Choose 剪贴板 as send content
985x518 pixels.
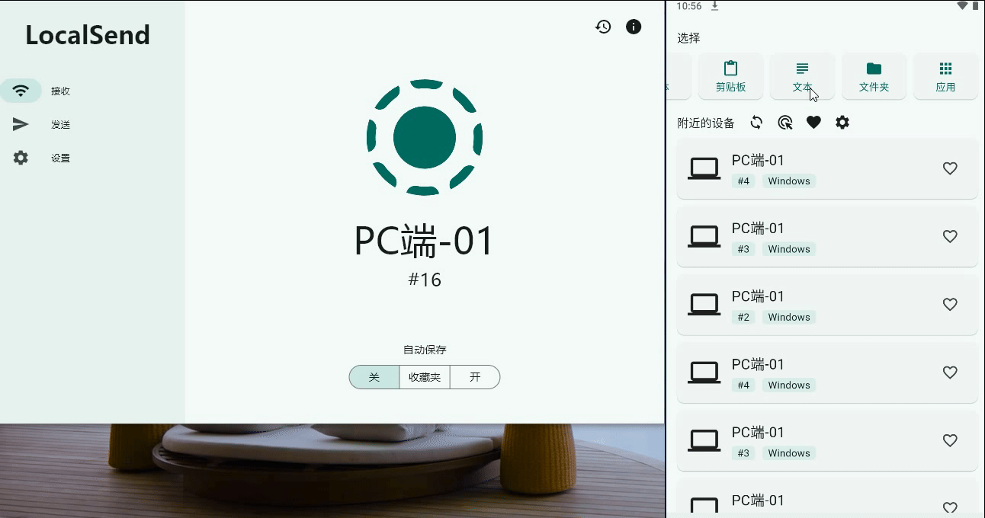730,76
